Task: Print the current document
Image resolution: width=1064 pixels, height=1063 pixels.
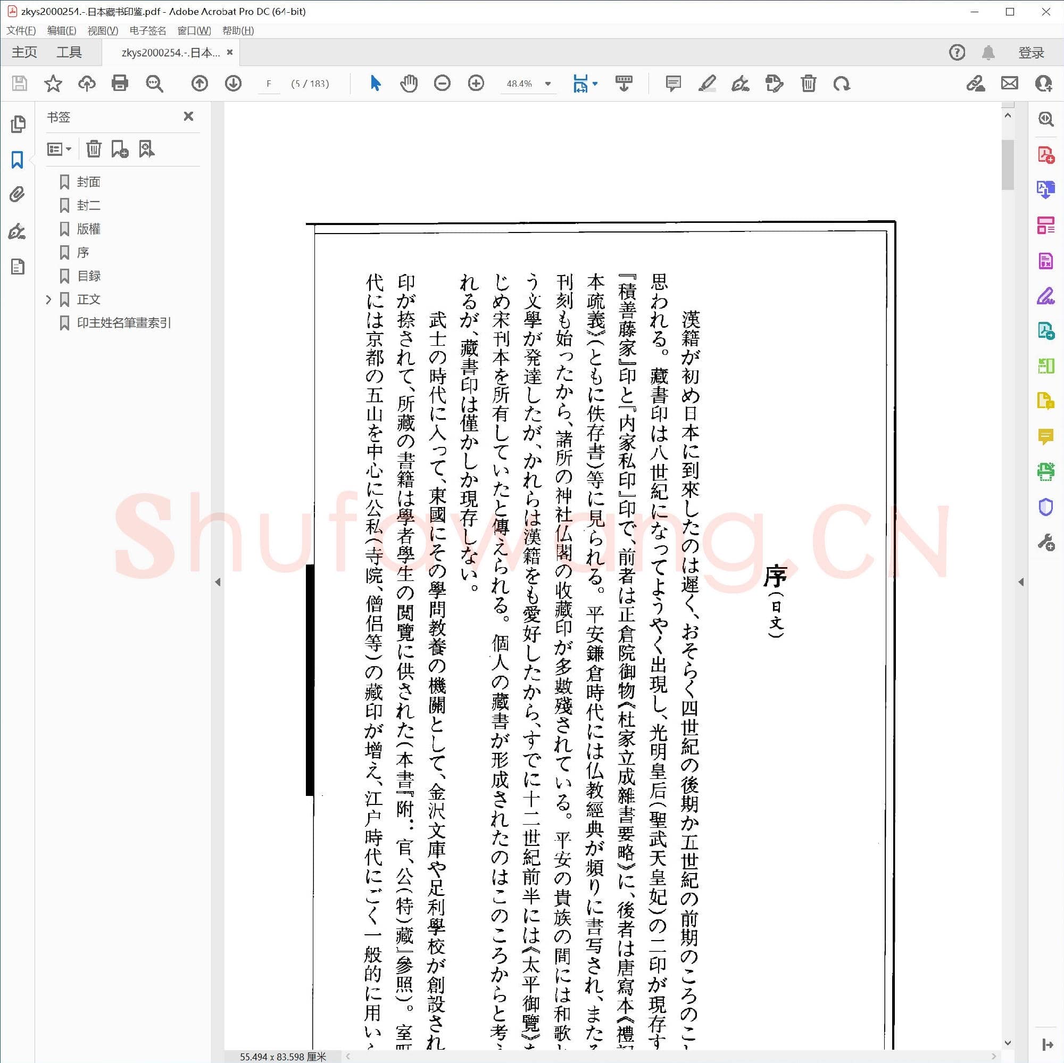Action: (x=120, y=84)
